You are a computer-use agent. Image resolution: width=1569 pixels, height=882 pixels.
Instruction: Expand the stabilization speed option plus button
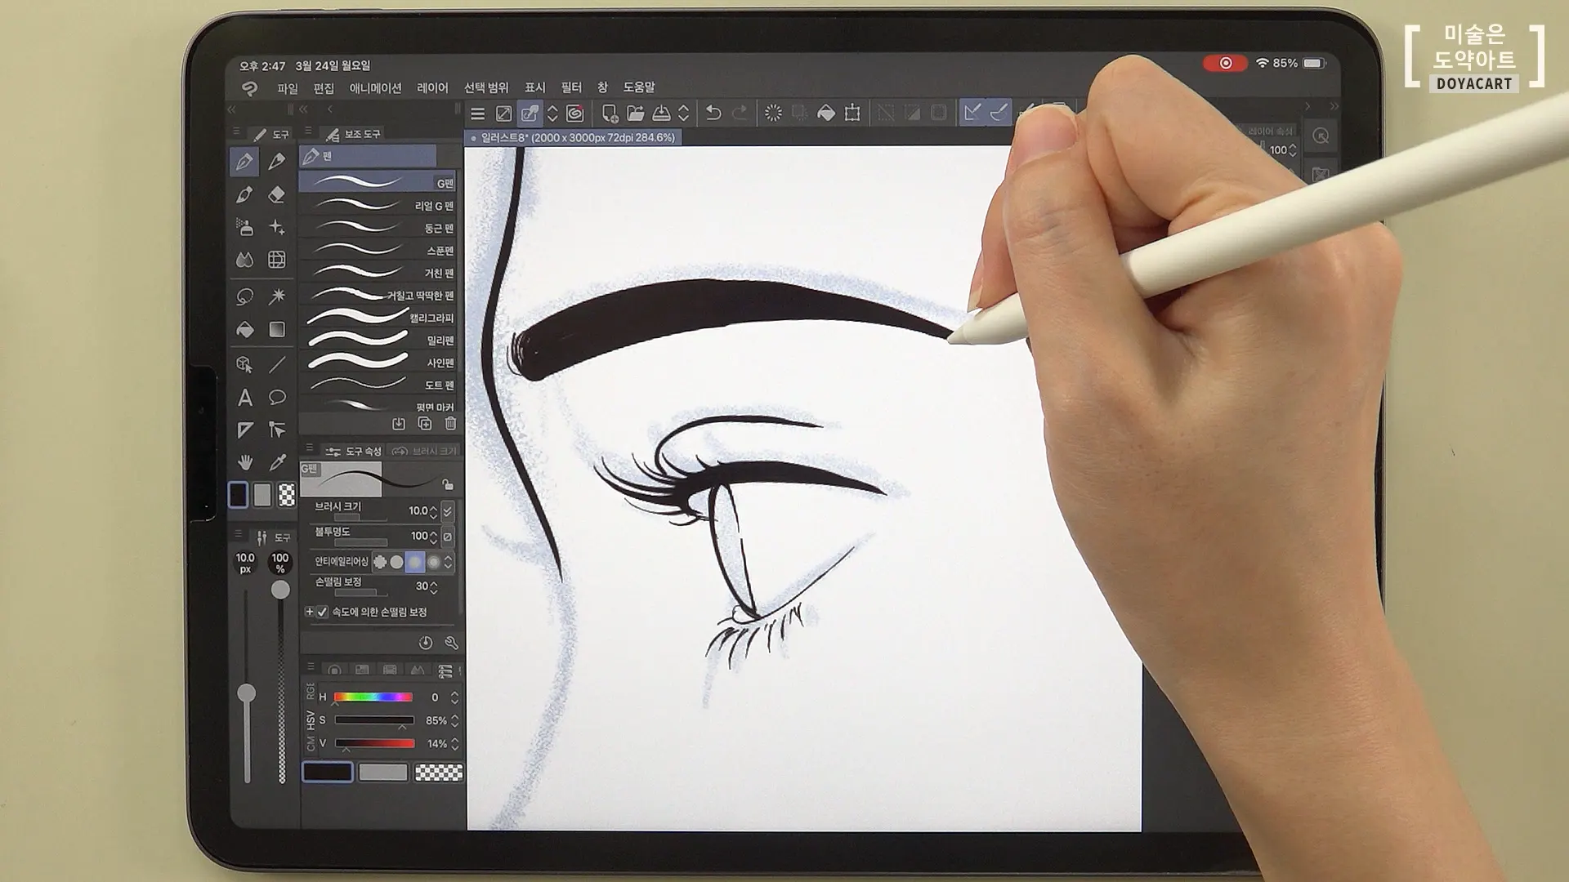coord(309,612)
